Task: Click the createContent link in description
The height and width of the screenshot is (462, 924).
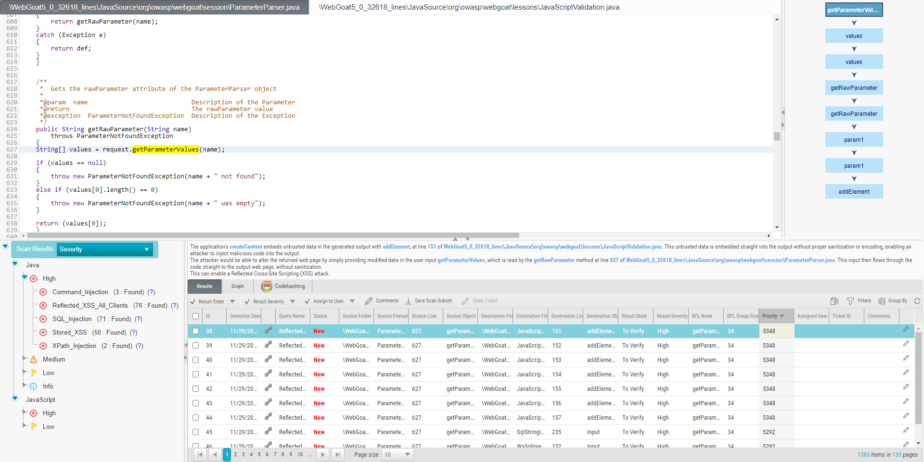Action: [x=246, y=247]
